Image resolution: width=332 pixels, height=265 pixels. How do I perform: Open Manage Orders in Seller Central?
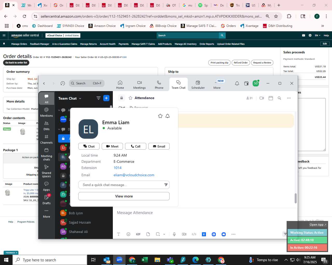tap(19, 44)
